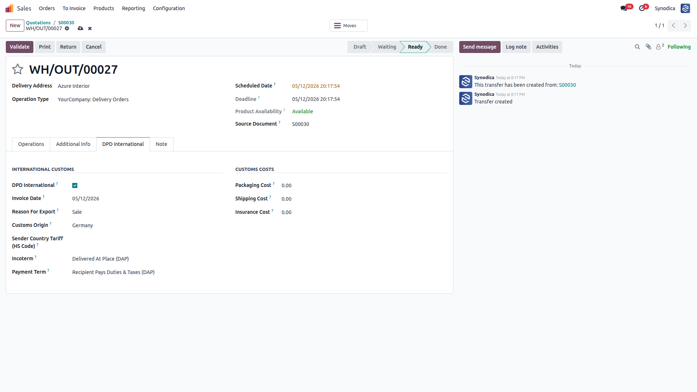697x392 pixels.
Task: Open the Payment Term dropdown field
Action: tap(148, 272)
